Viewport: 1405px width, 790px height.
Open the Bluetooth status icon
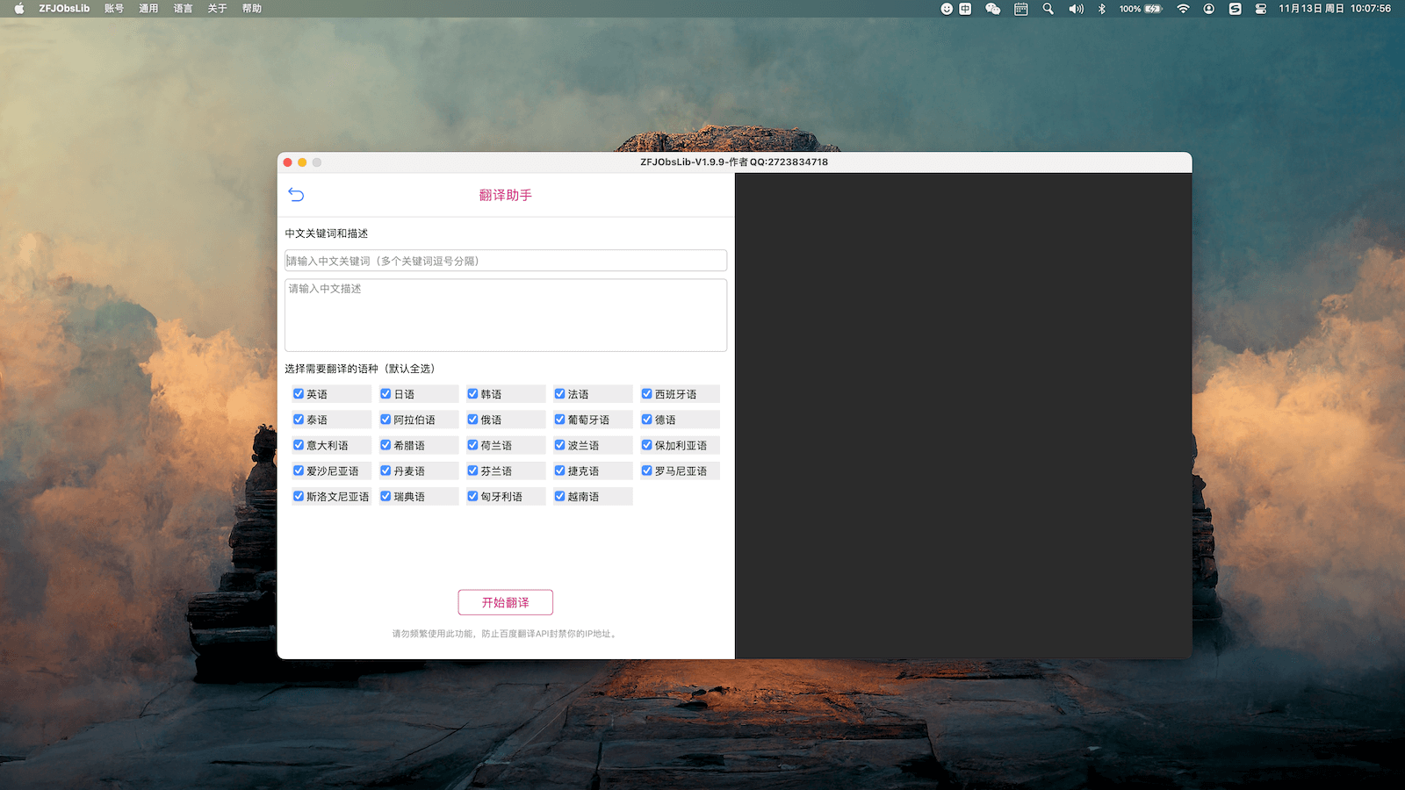1102,9
